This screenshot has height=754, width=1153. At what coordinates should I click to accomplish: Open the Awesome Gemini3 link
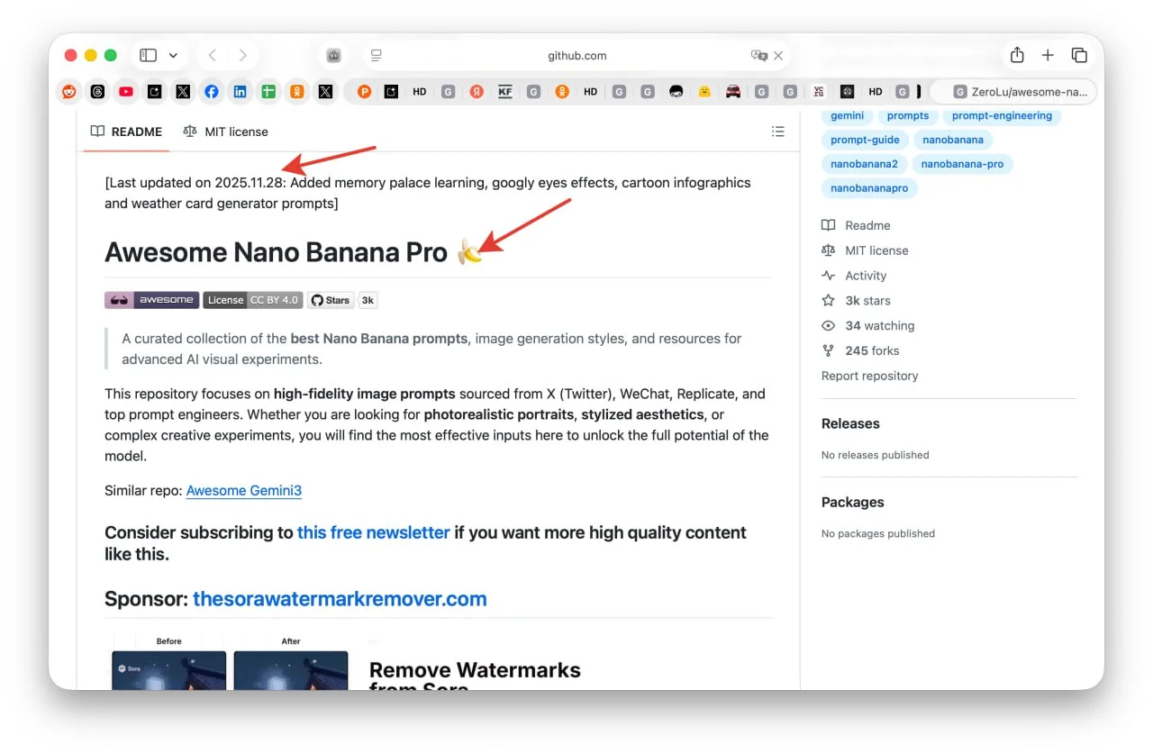[243, 491]
